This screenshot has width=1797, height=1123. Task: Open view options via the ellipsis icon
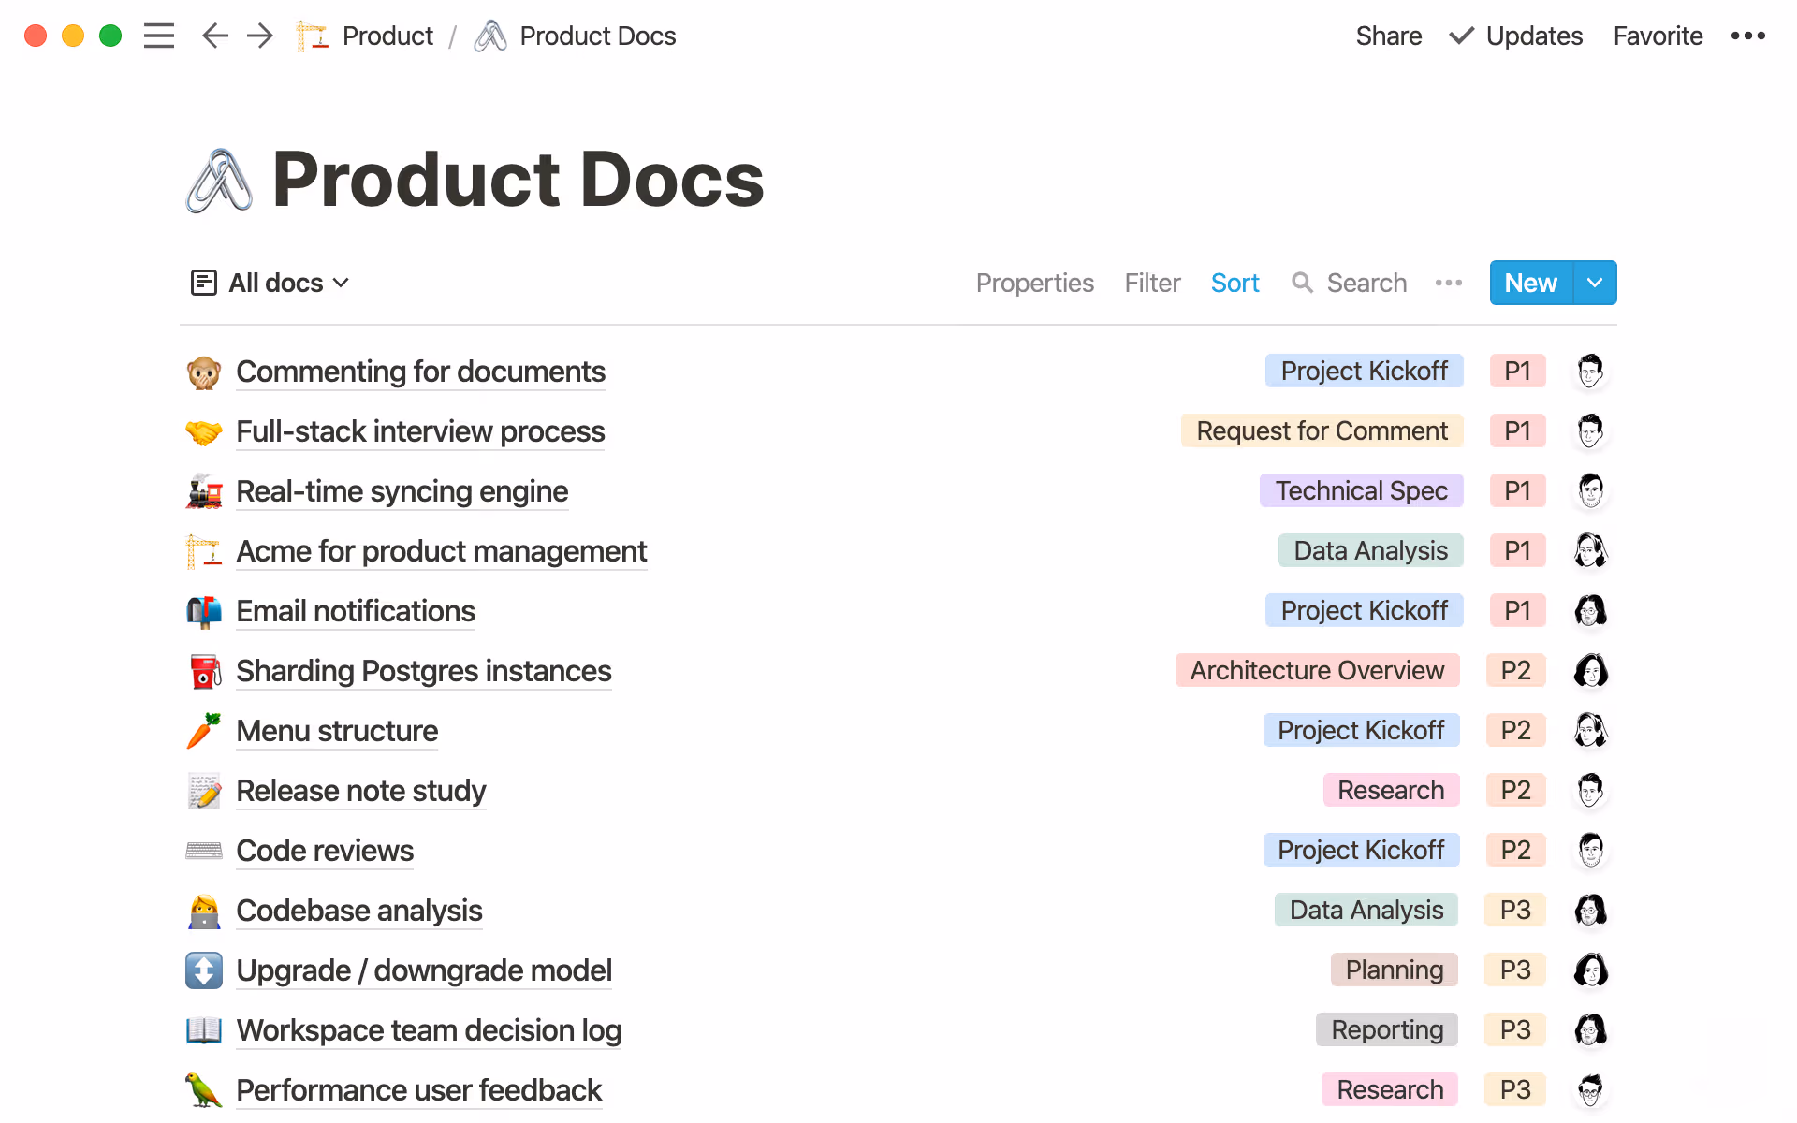point(1448,283)
